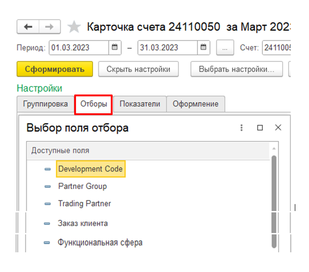This screenshot has width=309, height=272.
Task: Switch to the Группировка tab
Action: [45, 104]
